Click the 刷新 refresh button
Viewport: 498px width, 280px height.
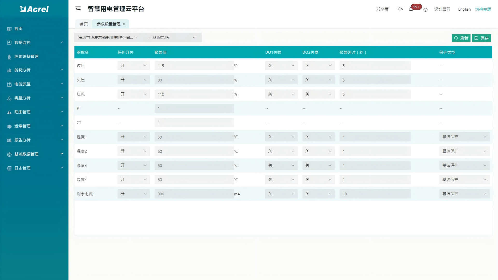point(461,38)
